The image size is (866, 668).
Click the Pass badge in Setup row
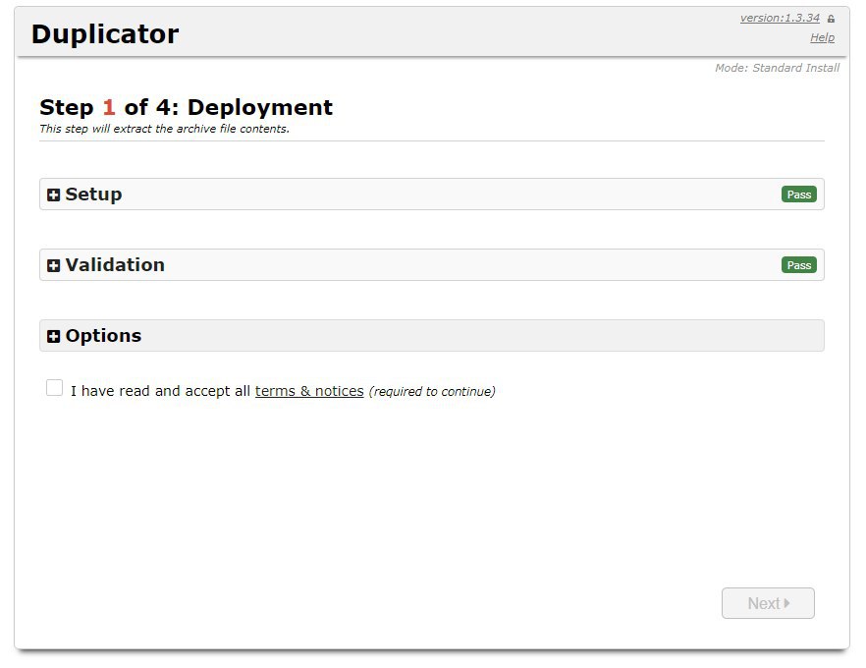pos(798,195)
